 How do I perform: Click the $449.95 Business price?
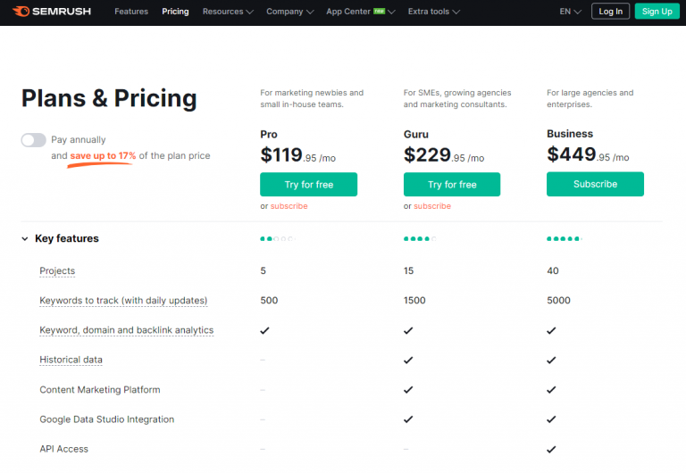588,154
